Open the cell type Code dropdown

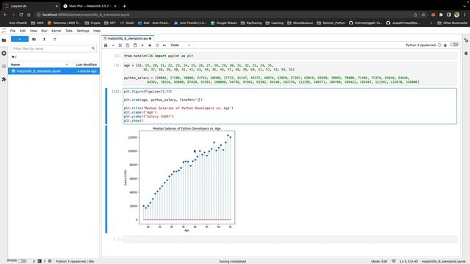tap(181, 45)
